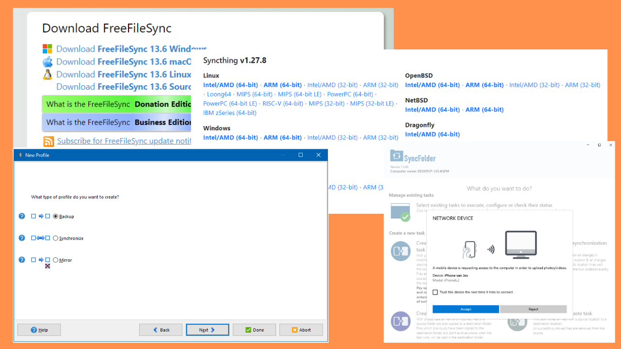The width and height of the screenshot is (621, 349).
Task: Click the arrow diagram with red X beside Mirror
Action: [41, 262]
